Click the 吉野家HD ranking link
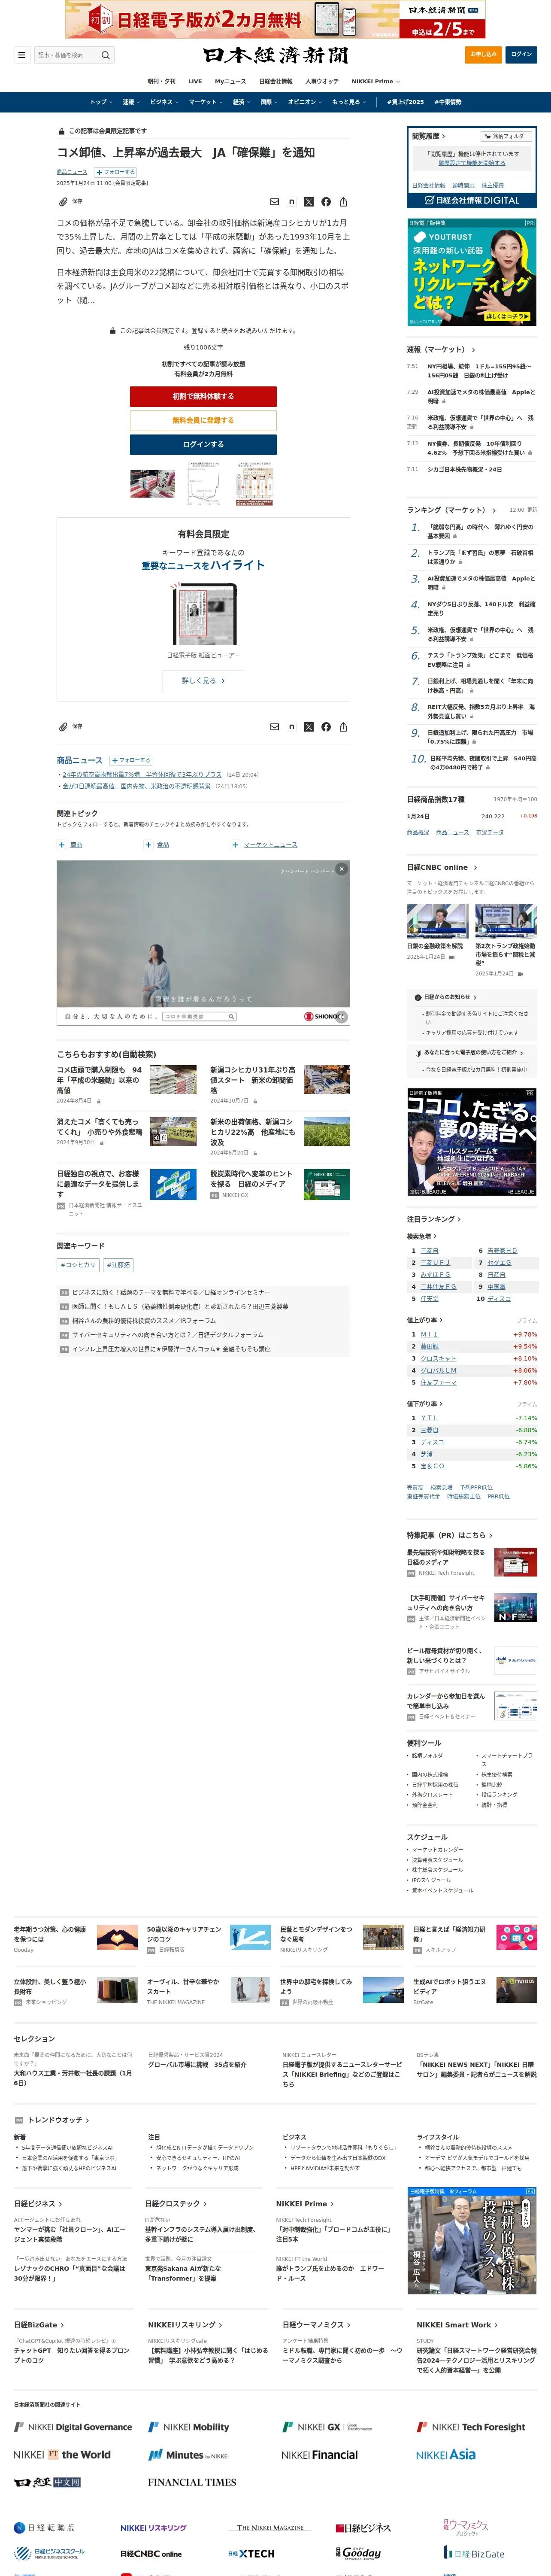551x2576 pixels. tap(503, 1251)
